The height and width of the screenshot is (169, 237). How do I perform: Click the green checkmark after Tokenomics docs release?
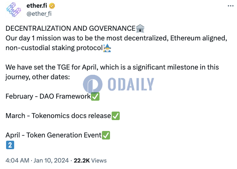point(116,116)
